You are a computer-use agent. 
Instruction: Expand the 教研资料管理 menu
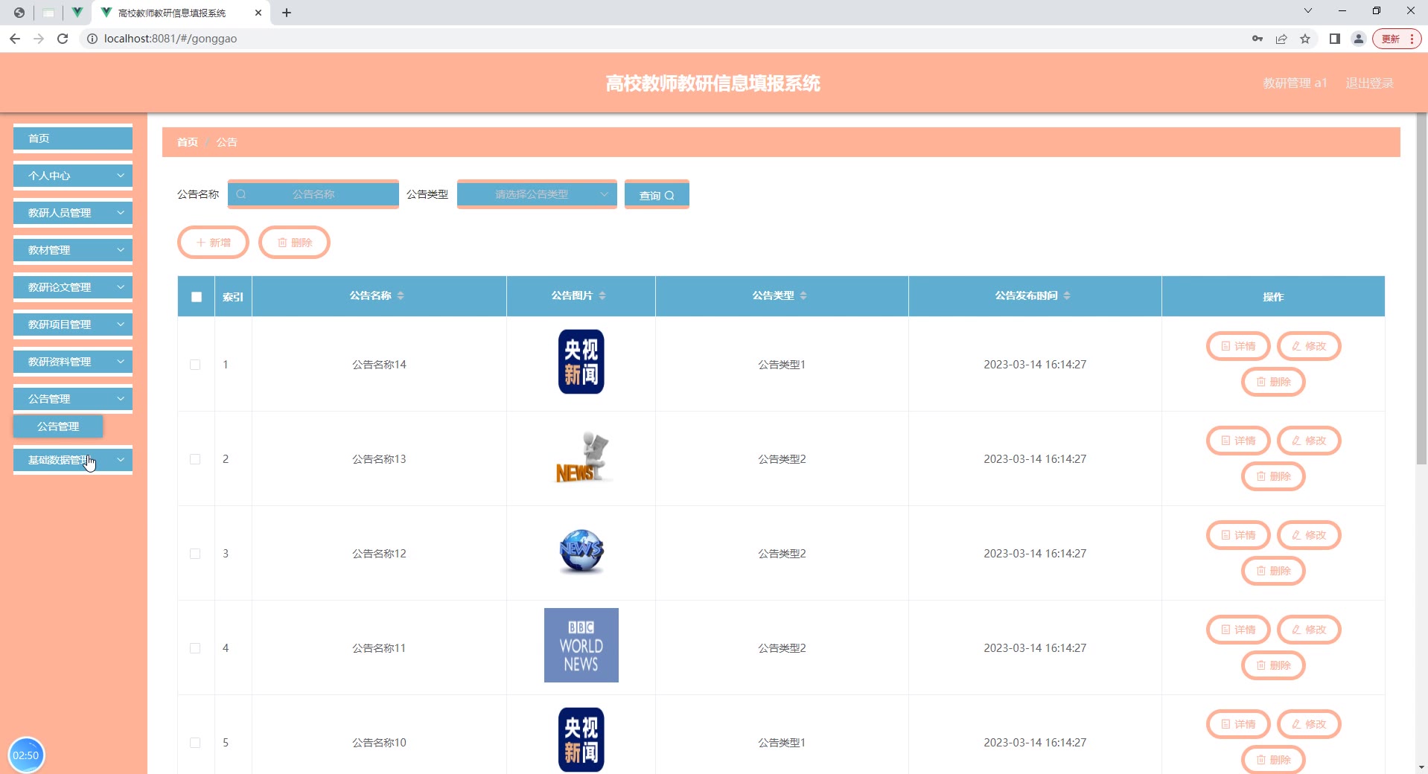click(73, 362)
